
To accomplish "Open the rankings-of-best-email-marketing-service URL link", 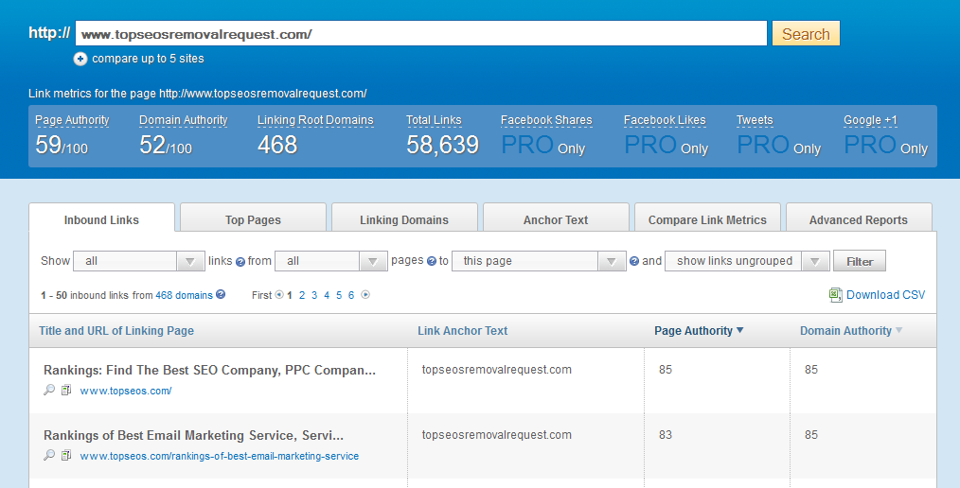I will click(x=220, y=456).
